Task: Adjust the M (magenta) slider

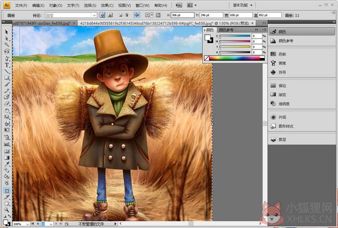Action: (235, 41)
